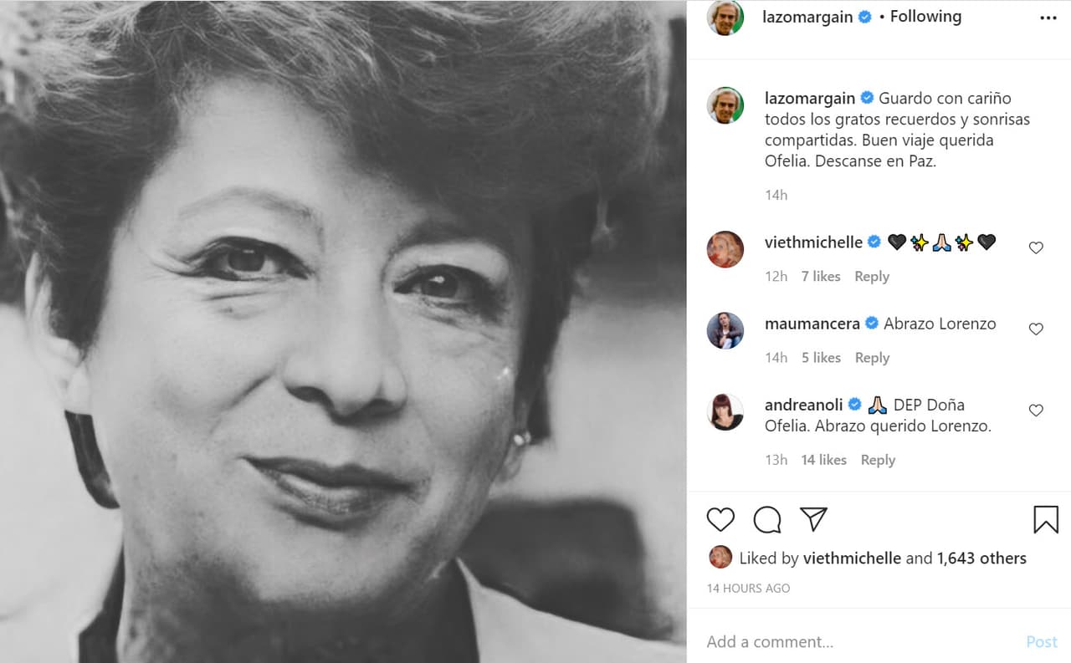Image resolution: width=1071 pixels, height=663 pixels.
Task: Share post with the paper plane icon
Action: 813,519
